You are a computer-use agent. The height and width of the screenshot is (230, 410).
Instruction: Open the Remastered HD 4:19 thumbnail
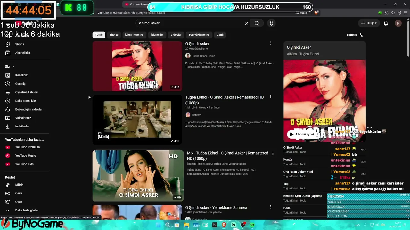click(137, 119)
